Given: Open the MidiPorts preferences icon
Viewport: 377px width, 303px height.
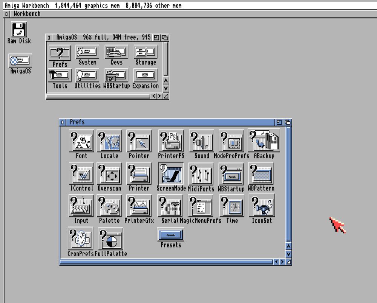Looking at the screenshot, I should tap(201, 174).
